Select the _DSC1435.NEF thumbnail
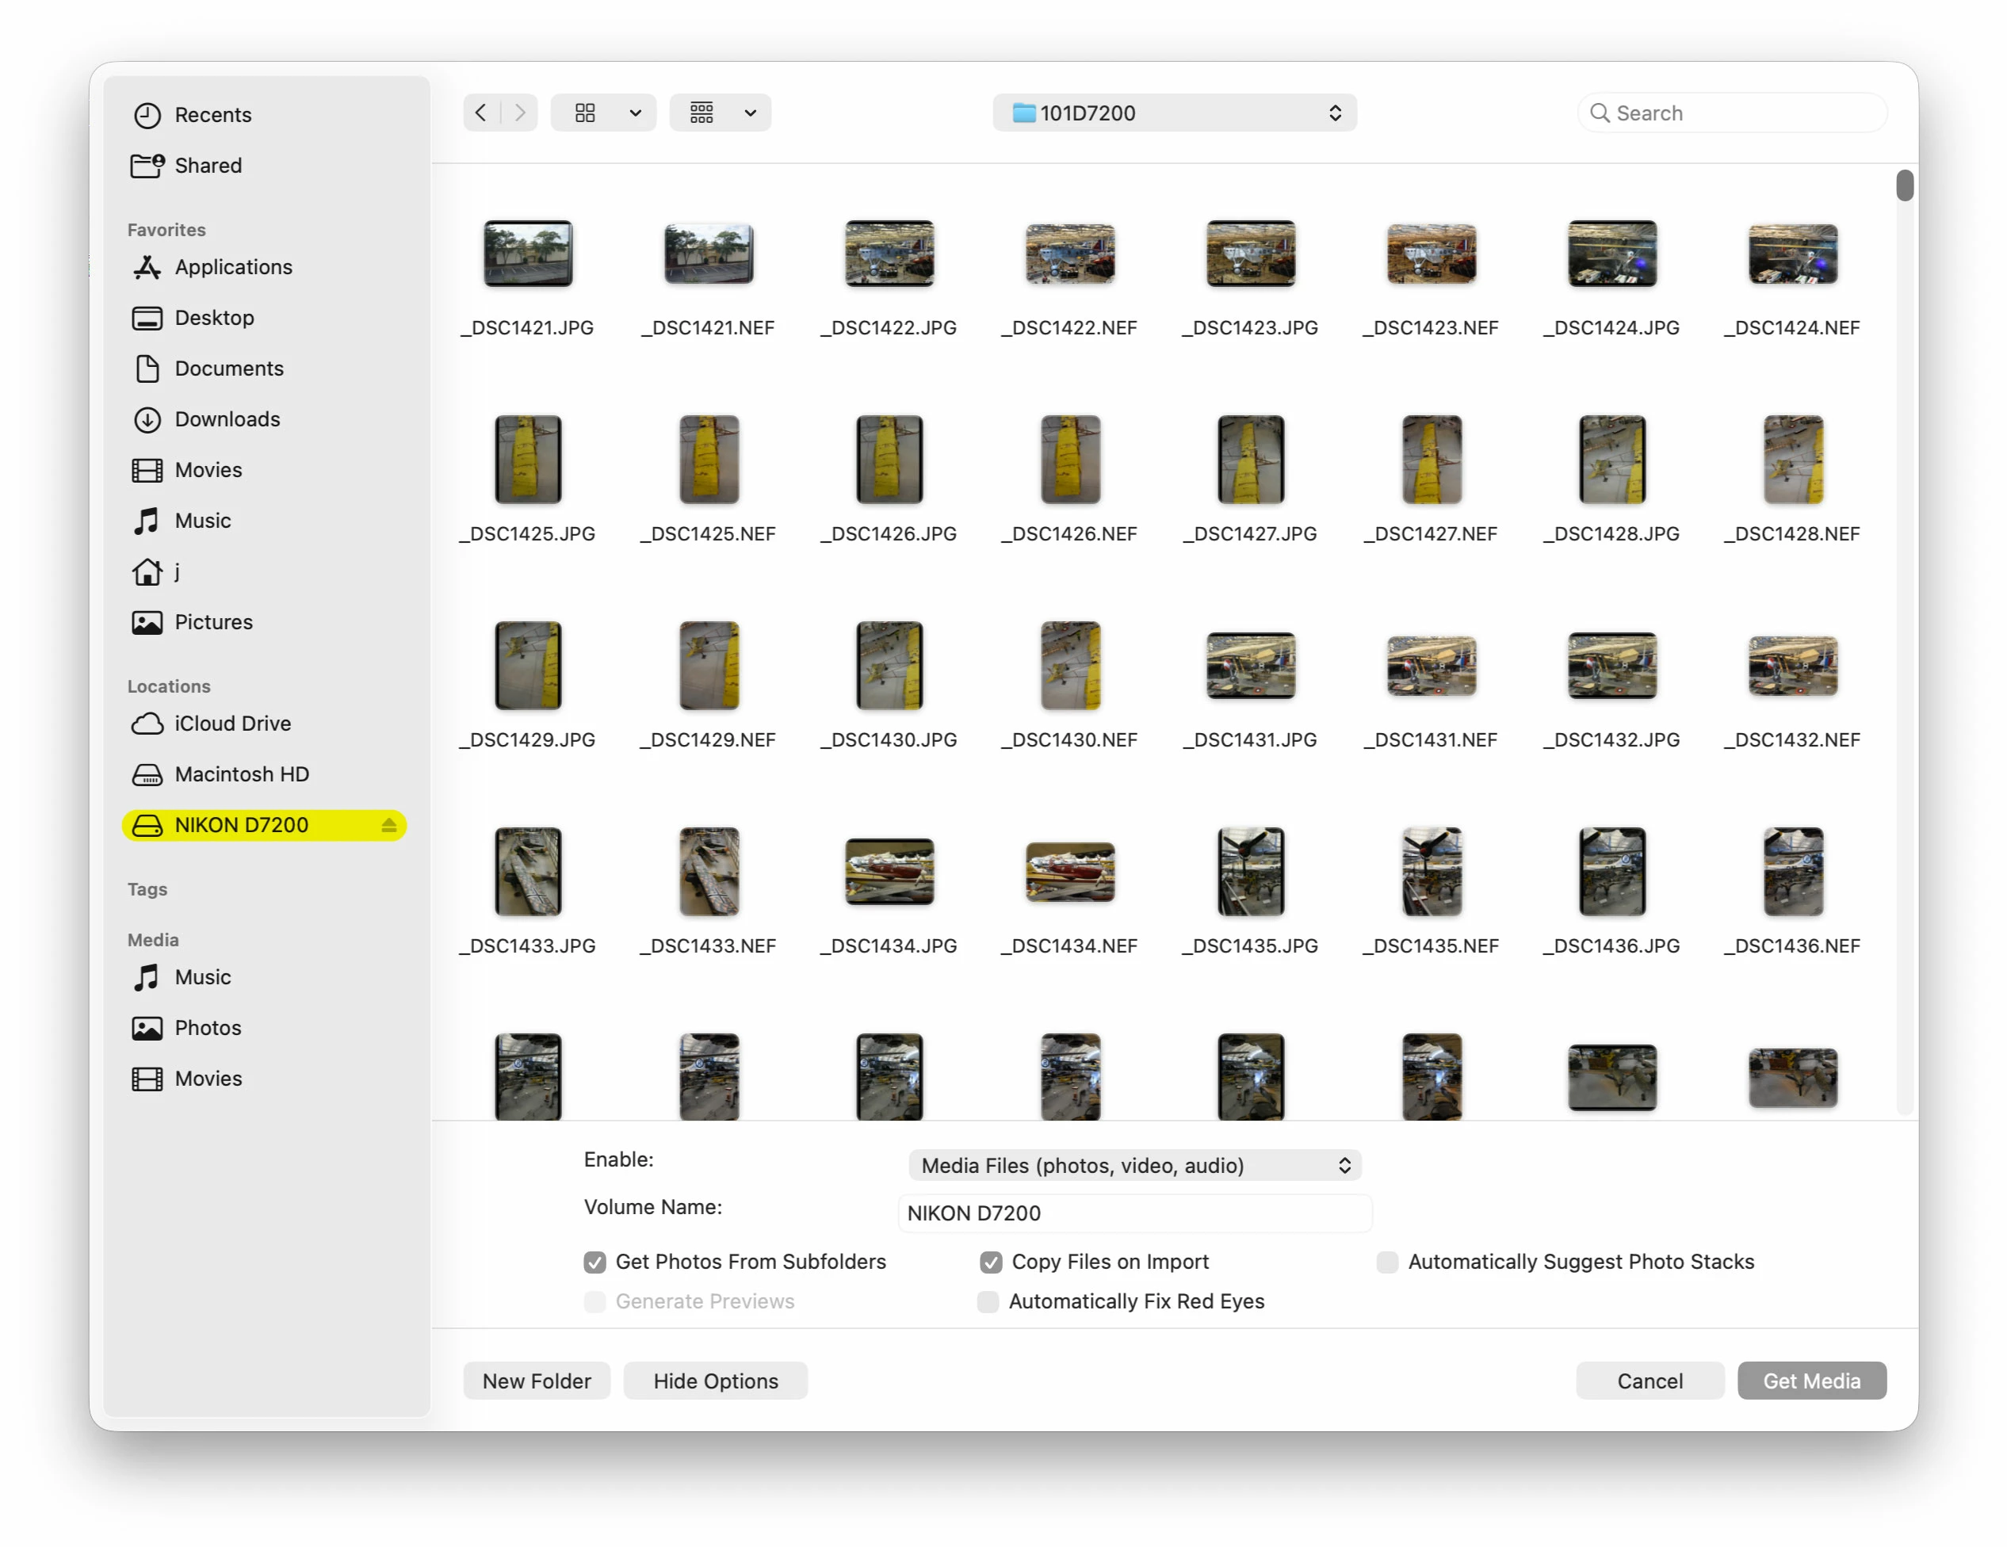This screenshot has width=2007, height=1547. coord(1432,872)
